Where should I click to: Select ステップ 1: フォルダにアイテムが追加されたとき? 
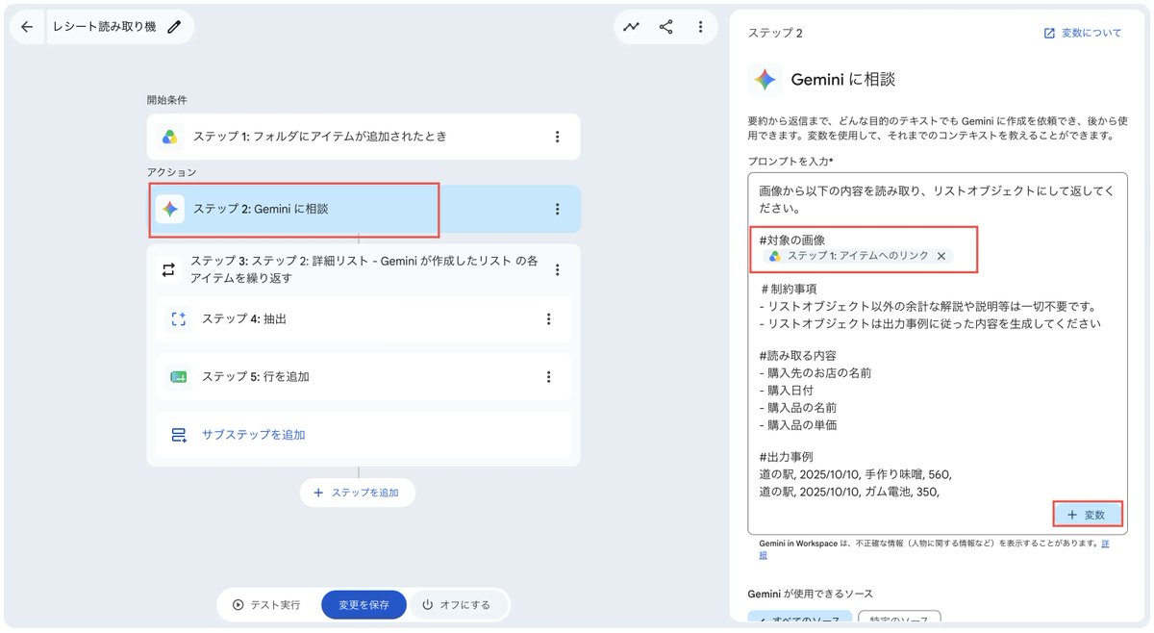[x=364, y=137]
